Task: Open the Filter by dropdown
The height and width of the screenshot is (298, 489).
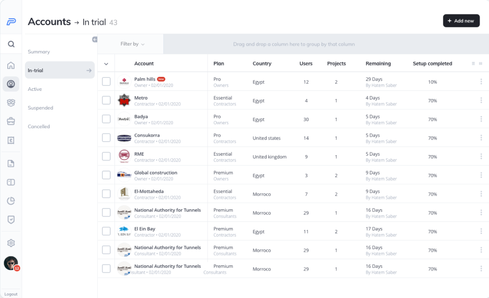Action: pos(132,44)
